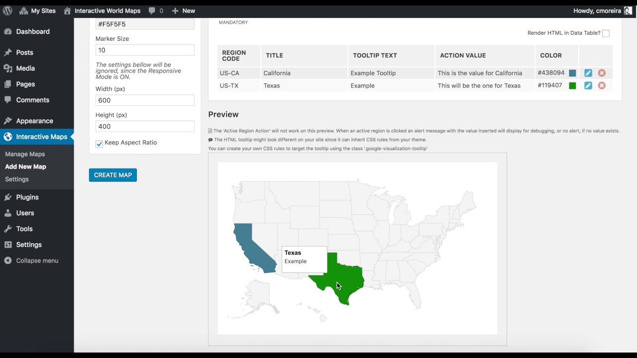The height and width of the screenshot is (358, 637).
Task: Open the Interactive Maps menu
Action: click(x=37, y=137)
